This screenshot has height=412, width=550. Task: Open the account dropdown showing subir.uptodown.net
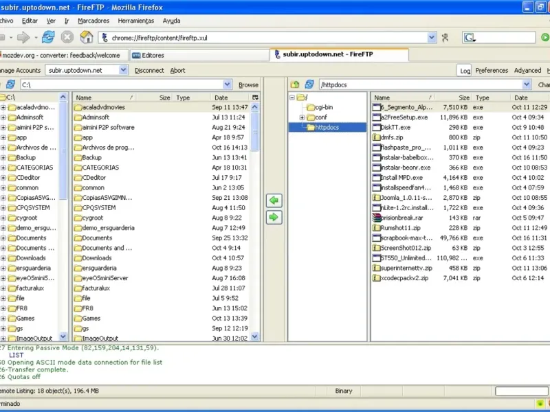click(123, 70)
